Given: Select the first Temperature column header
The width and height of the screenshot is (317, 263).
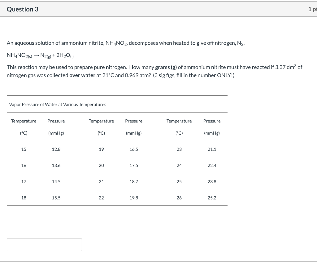Looking at the screenshot, I should click(x=24, y=121).
